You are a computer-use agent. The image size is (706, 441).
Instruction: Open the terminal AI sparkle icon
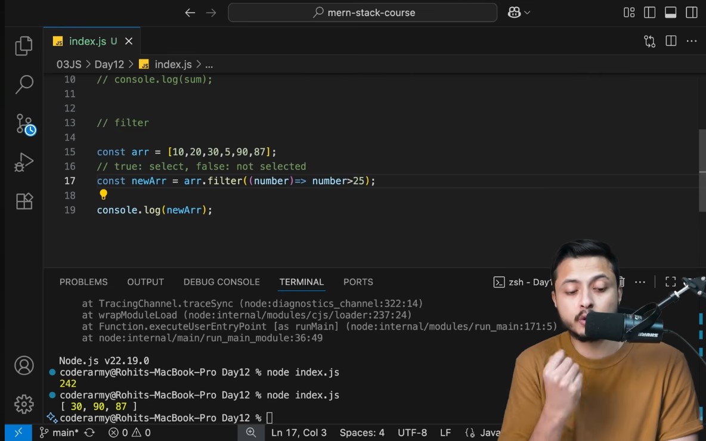[52, 418]
